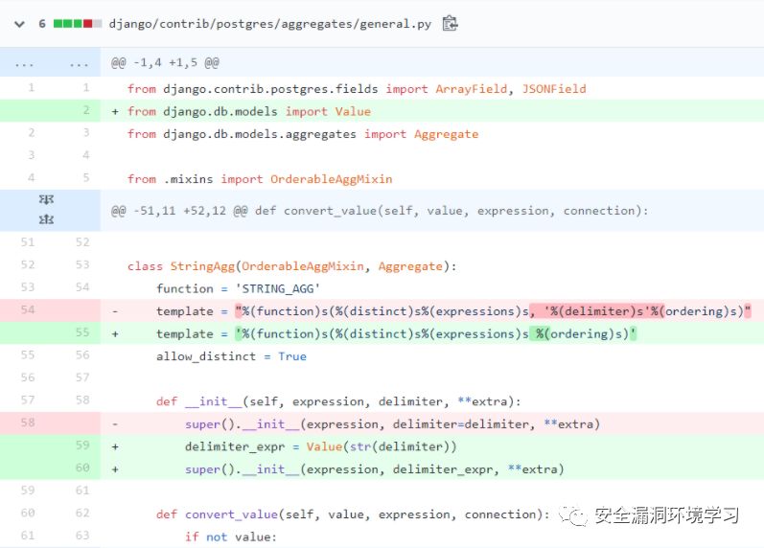Copy the general.py file path icon

pos(450,23)
